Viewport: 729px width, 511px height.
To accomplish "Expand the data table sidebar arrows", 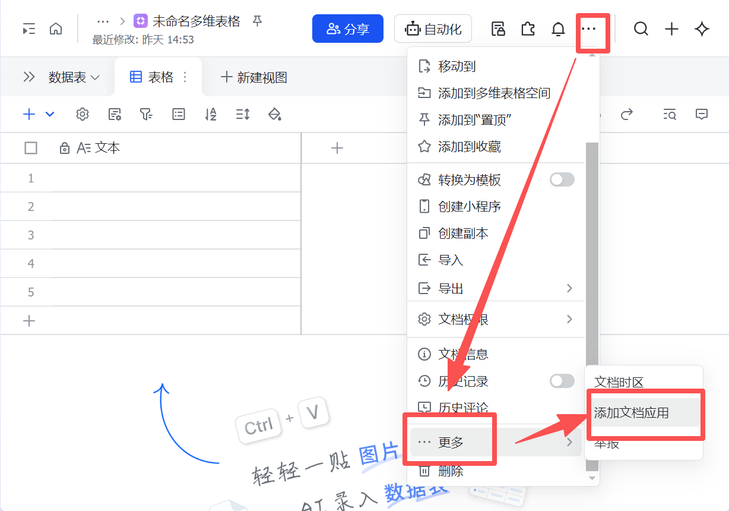I will pyautogui.click(x=29, y=77).
